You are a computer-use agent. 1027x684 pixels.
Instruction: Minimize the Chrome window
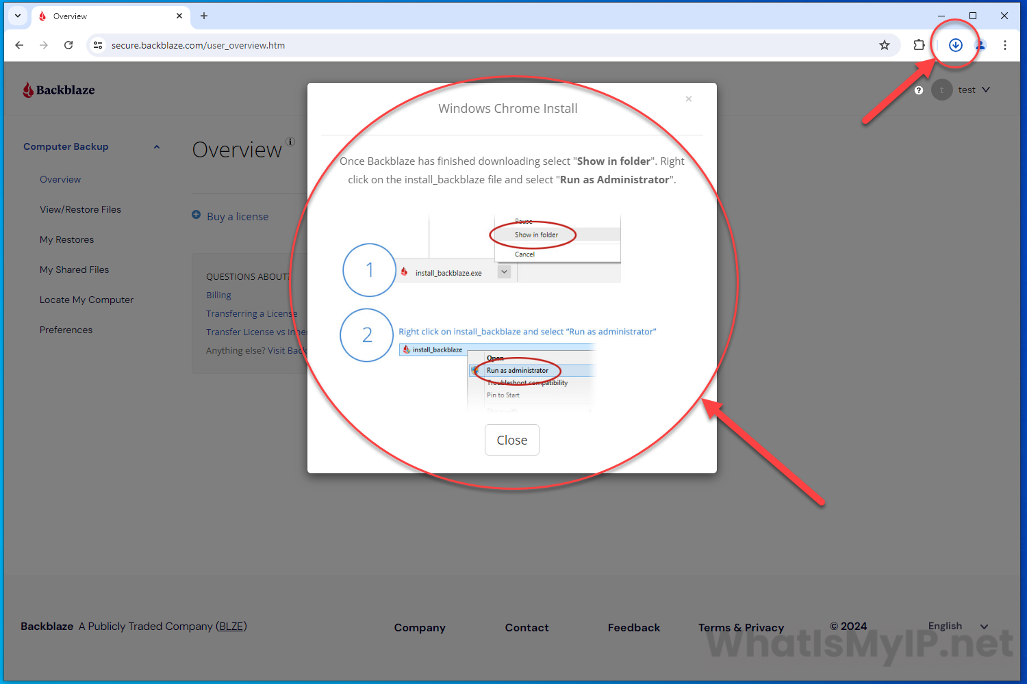[x=941, y=16]
